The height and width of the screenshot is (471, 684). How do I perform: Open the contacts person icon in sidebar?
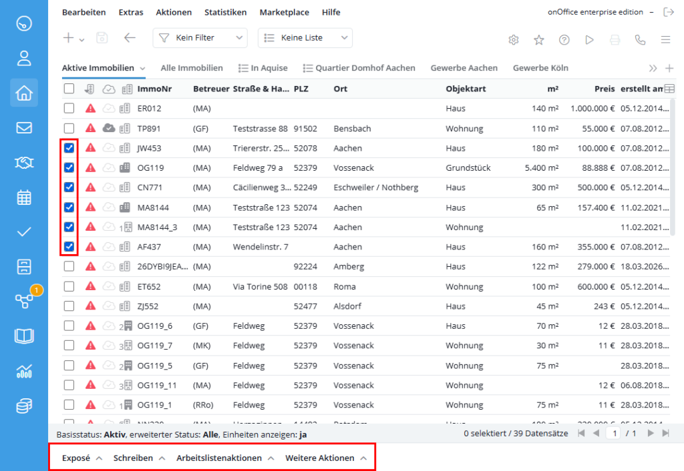[24, 58]
